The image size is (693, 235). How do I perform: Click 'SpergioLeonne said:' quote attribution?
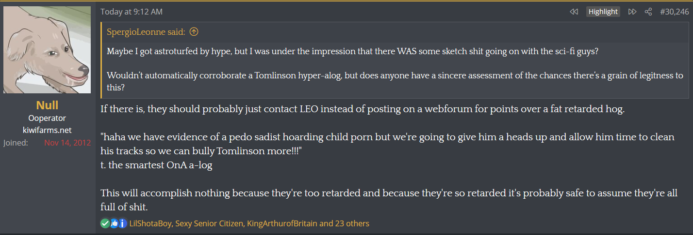149,32
